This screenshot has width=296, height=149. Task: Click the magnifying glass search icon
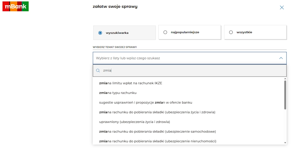pos(98,71)
